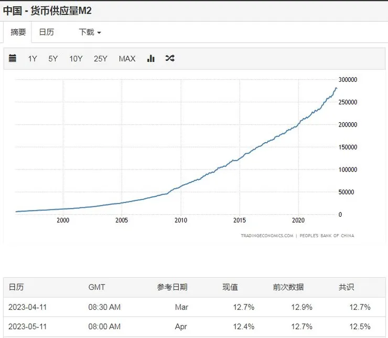Screen dimensions: 388x338
Task: Switch chart type with bar chart icon
Action: 150,58
